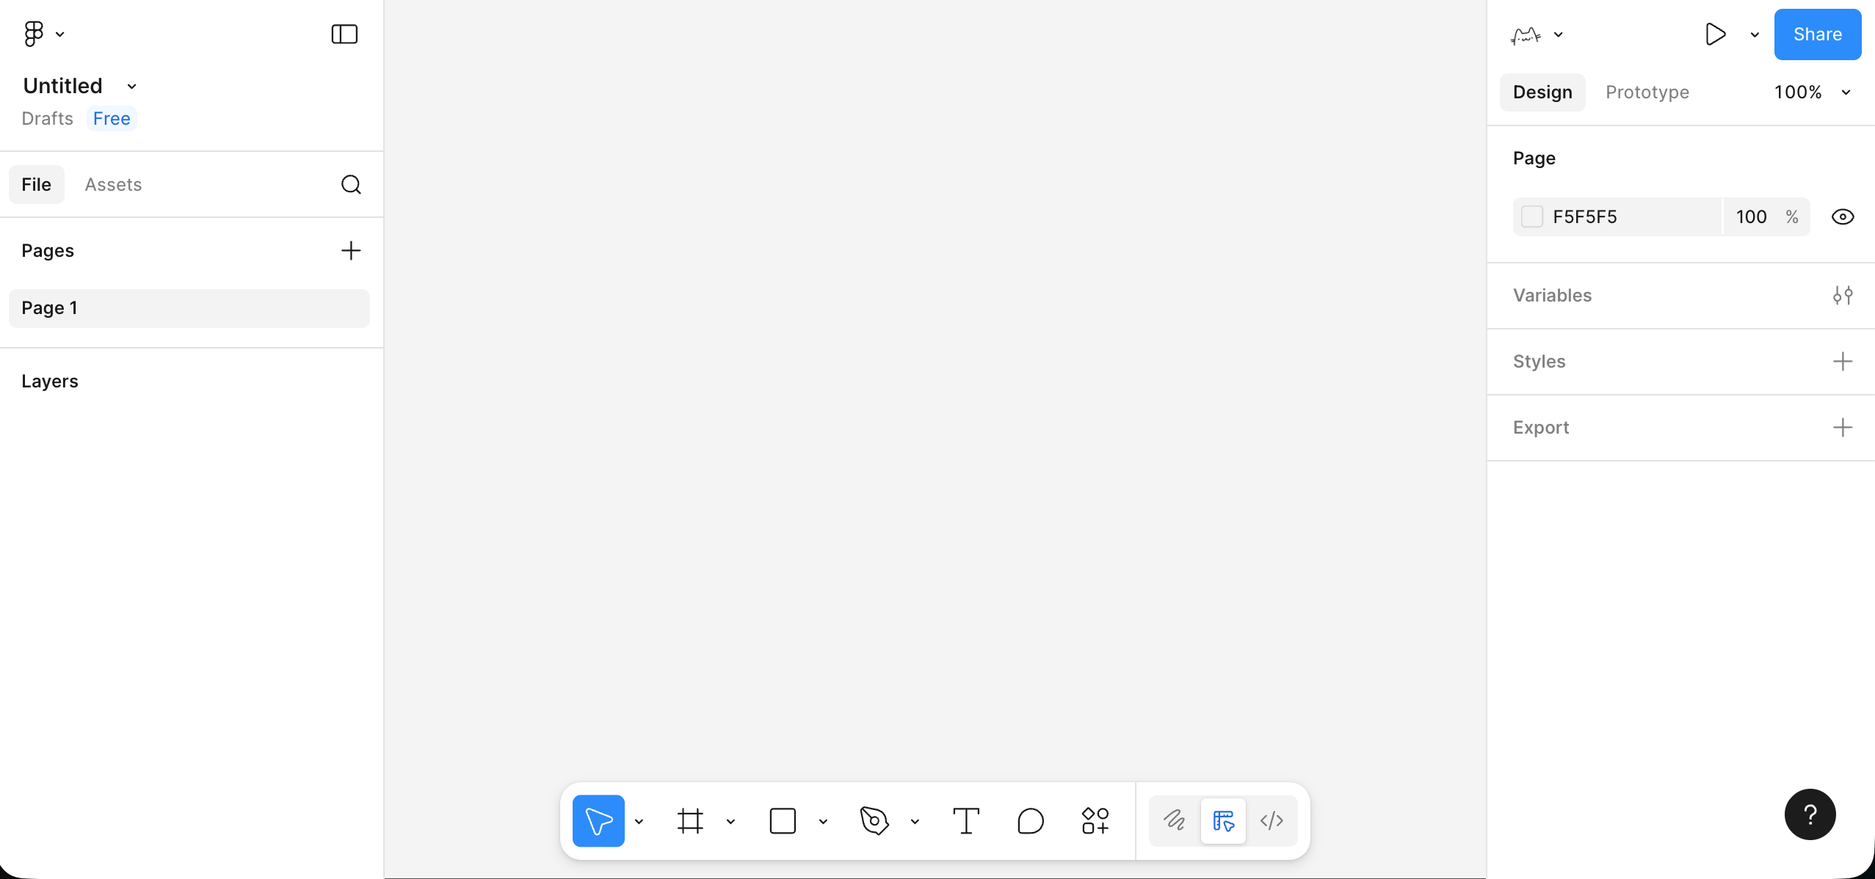Click the page background color swatch
This screenshot has width=1875, height=879.
[x=1532, y=217]
